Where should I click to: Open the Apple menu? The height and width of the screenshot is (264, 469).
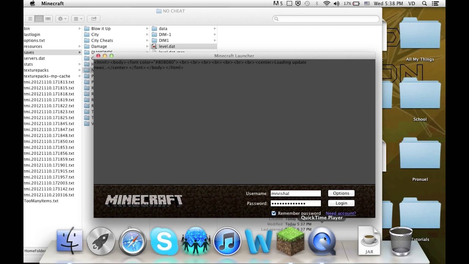pyautogui.click(x=32, y=3)
